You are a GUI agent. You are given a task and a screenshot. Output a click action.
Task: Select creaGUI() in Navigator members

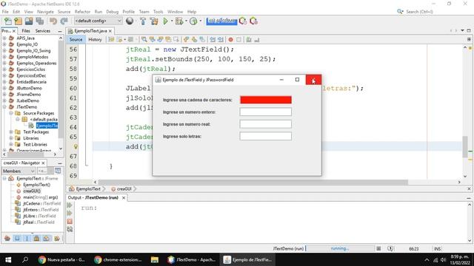[32, 191]
